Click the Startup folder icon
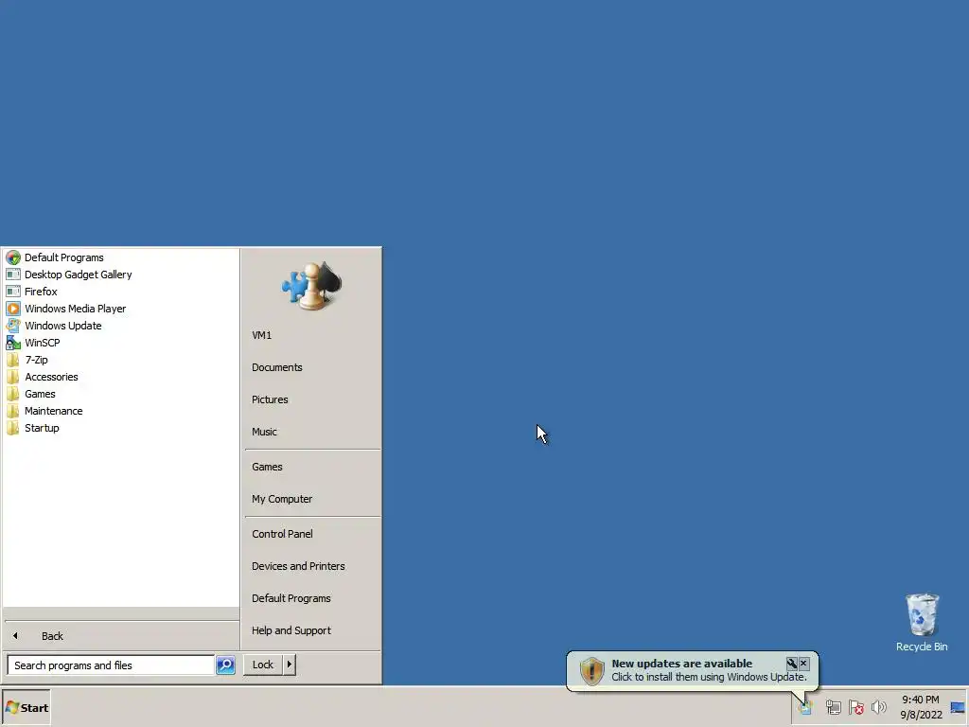Screen dimensions: 969x727 point(13,428)
